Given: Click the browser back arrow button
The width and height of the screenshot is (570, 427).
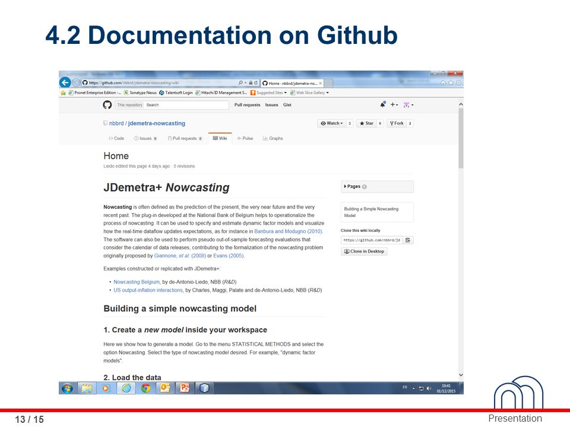Looking at the screenshot, I should point(65,82).
